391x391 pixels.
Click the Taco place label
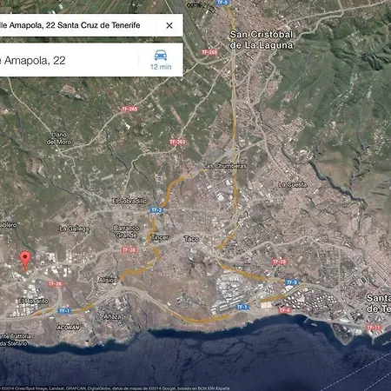click(191, 239)
